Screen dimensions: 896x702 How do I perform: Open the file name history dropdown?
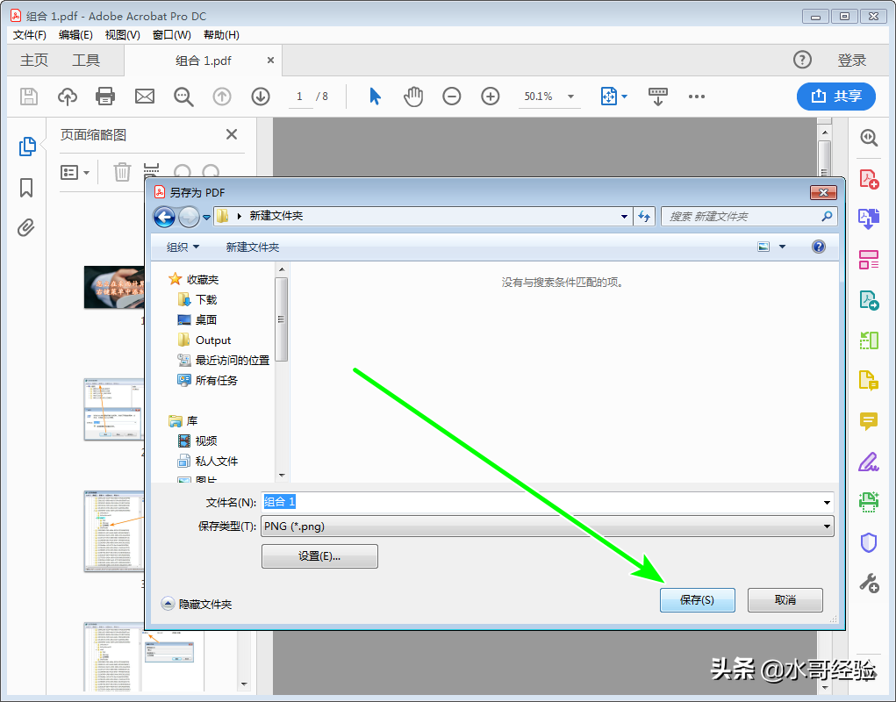(827, 503)
